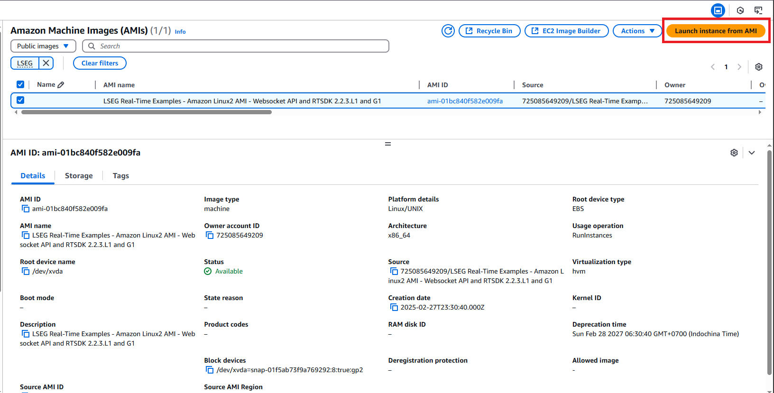Image resolution: width=774 pixels, height=393 pixels.
Task: Click the search magnifier icon
Action: pyautogui.click(x=92, y=46)
